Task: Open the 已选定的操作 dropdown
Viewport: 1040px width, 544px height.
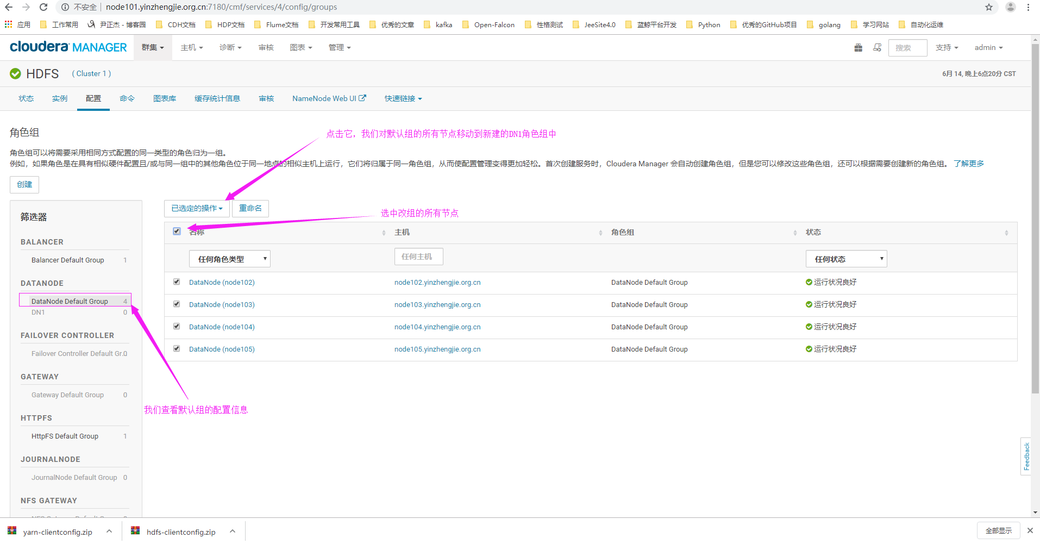Action: coord(197,208)
